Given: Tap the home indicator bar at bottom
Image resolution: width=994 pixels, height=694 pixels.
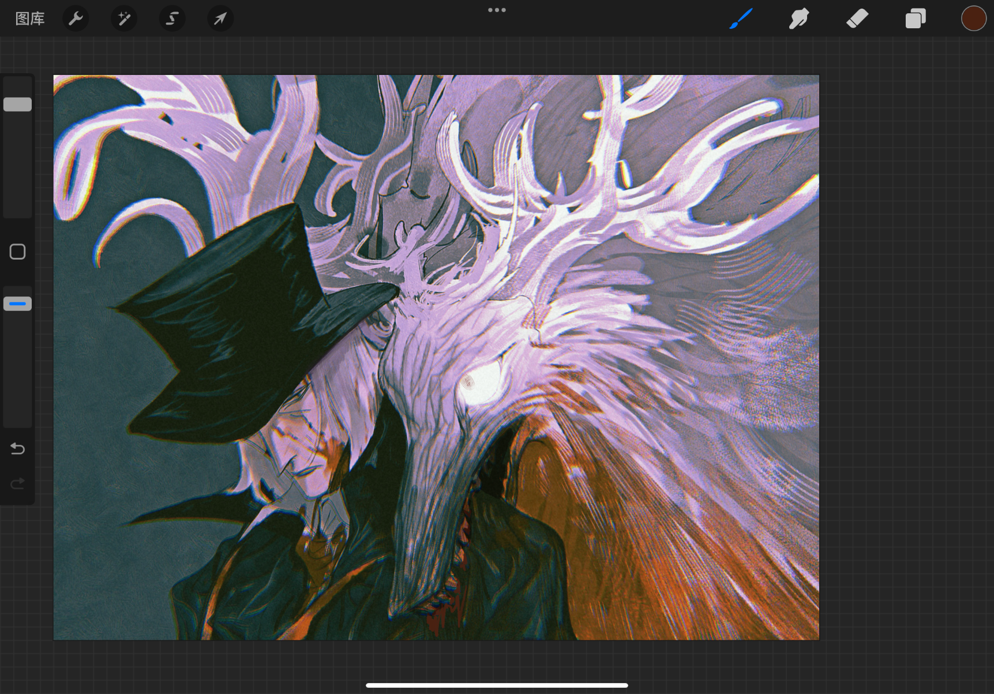Looking at the screenshot, I should [x=497, y=685].
